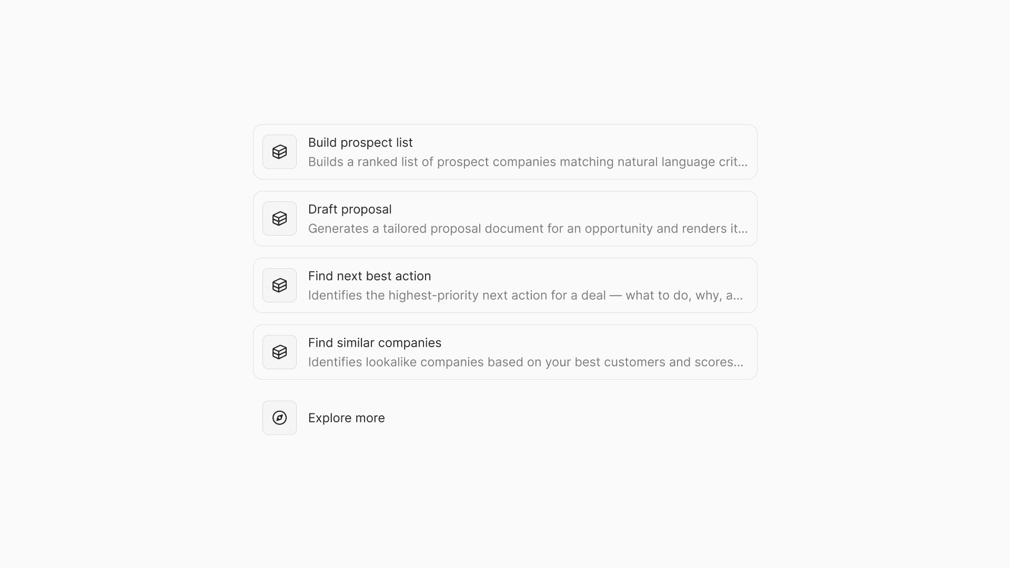Open the Draft proposal skill title

pos(350,209)
